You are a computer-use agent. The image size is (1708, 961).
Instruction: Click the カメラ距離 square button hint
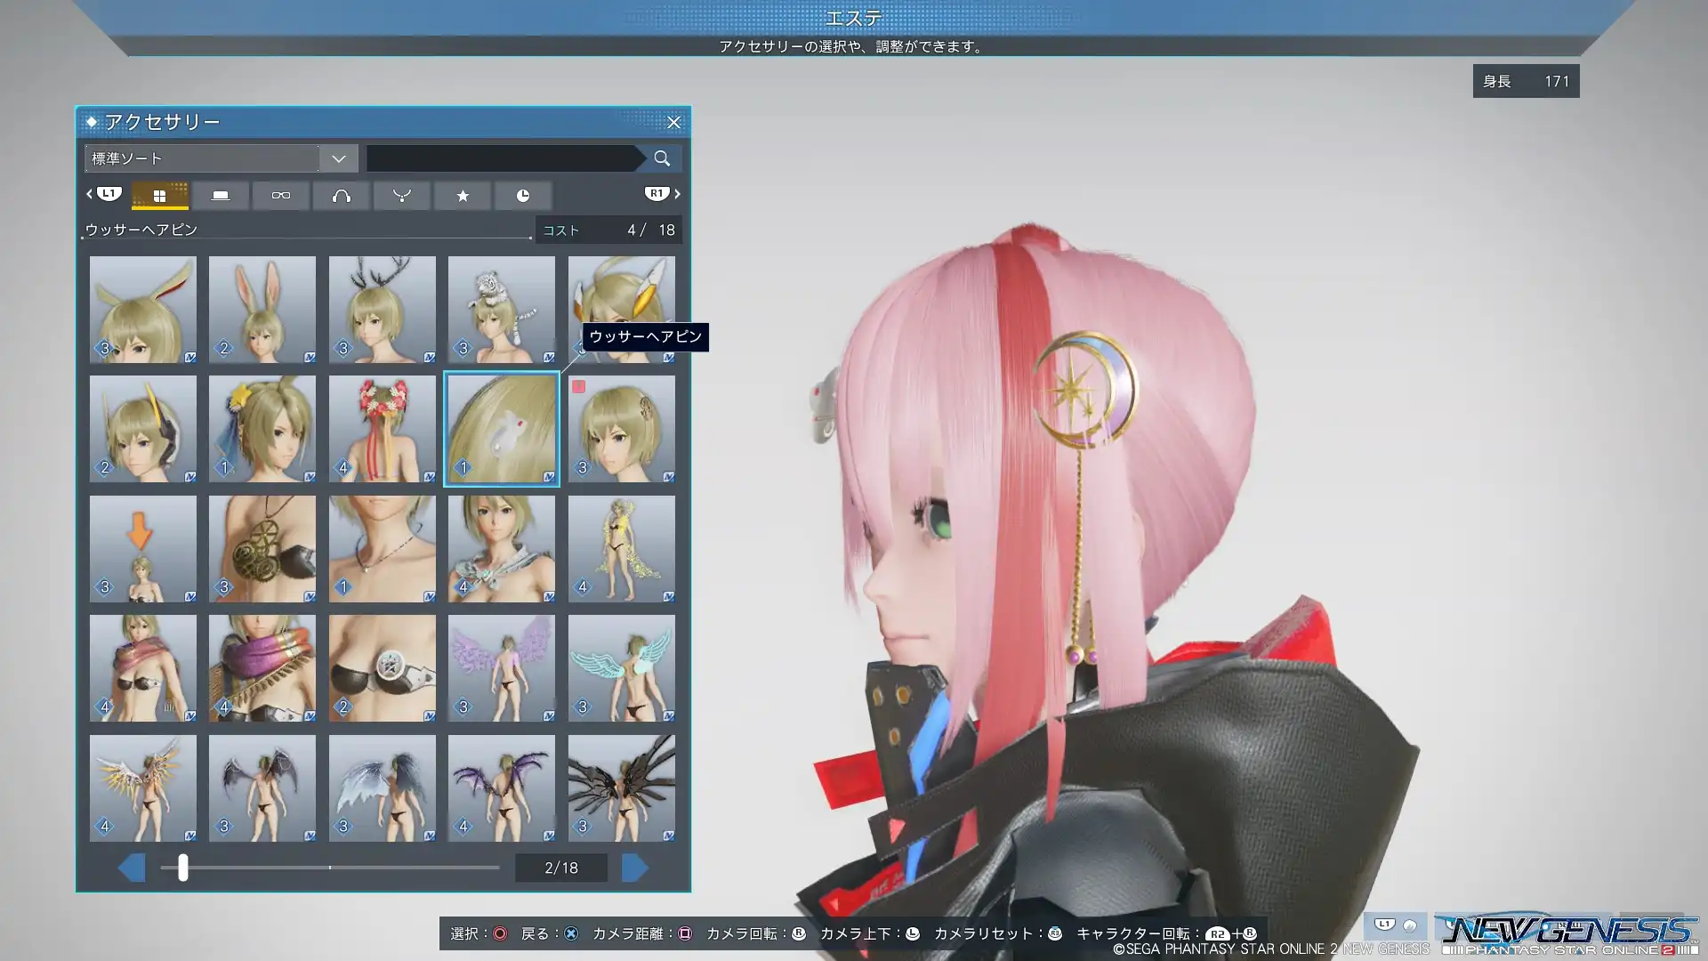click(x=642, y=933)
